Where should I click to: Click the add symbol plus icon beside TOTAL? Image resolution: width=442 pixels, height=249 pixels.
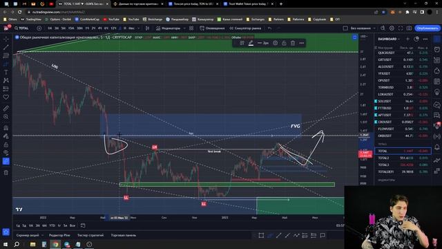[x=39, y=28]
